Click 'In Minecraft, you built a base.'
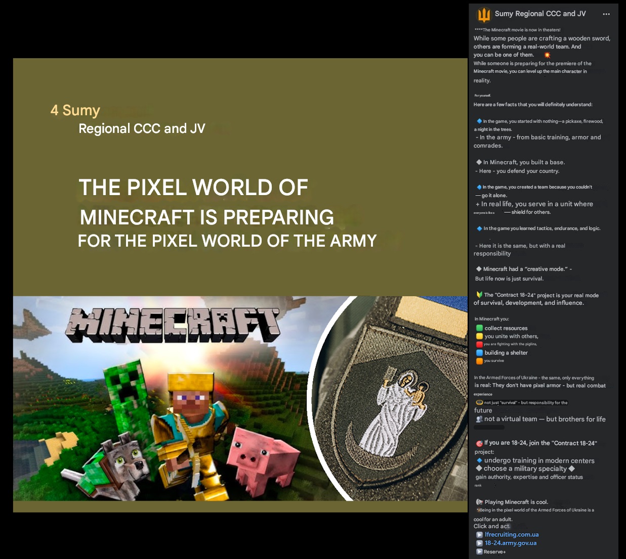 pos(524,162)
